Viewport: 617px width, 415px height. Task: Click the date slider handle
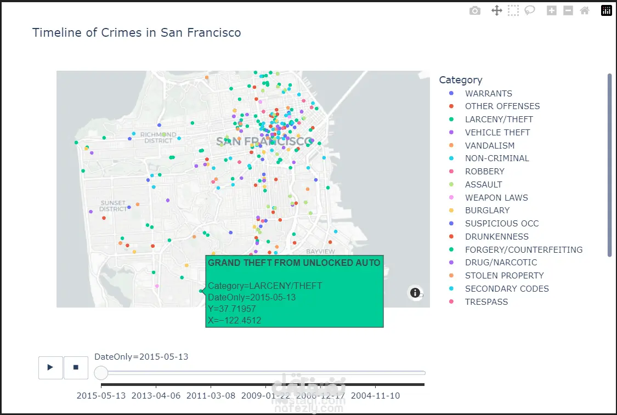101,373
